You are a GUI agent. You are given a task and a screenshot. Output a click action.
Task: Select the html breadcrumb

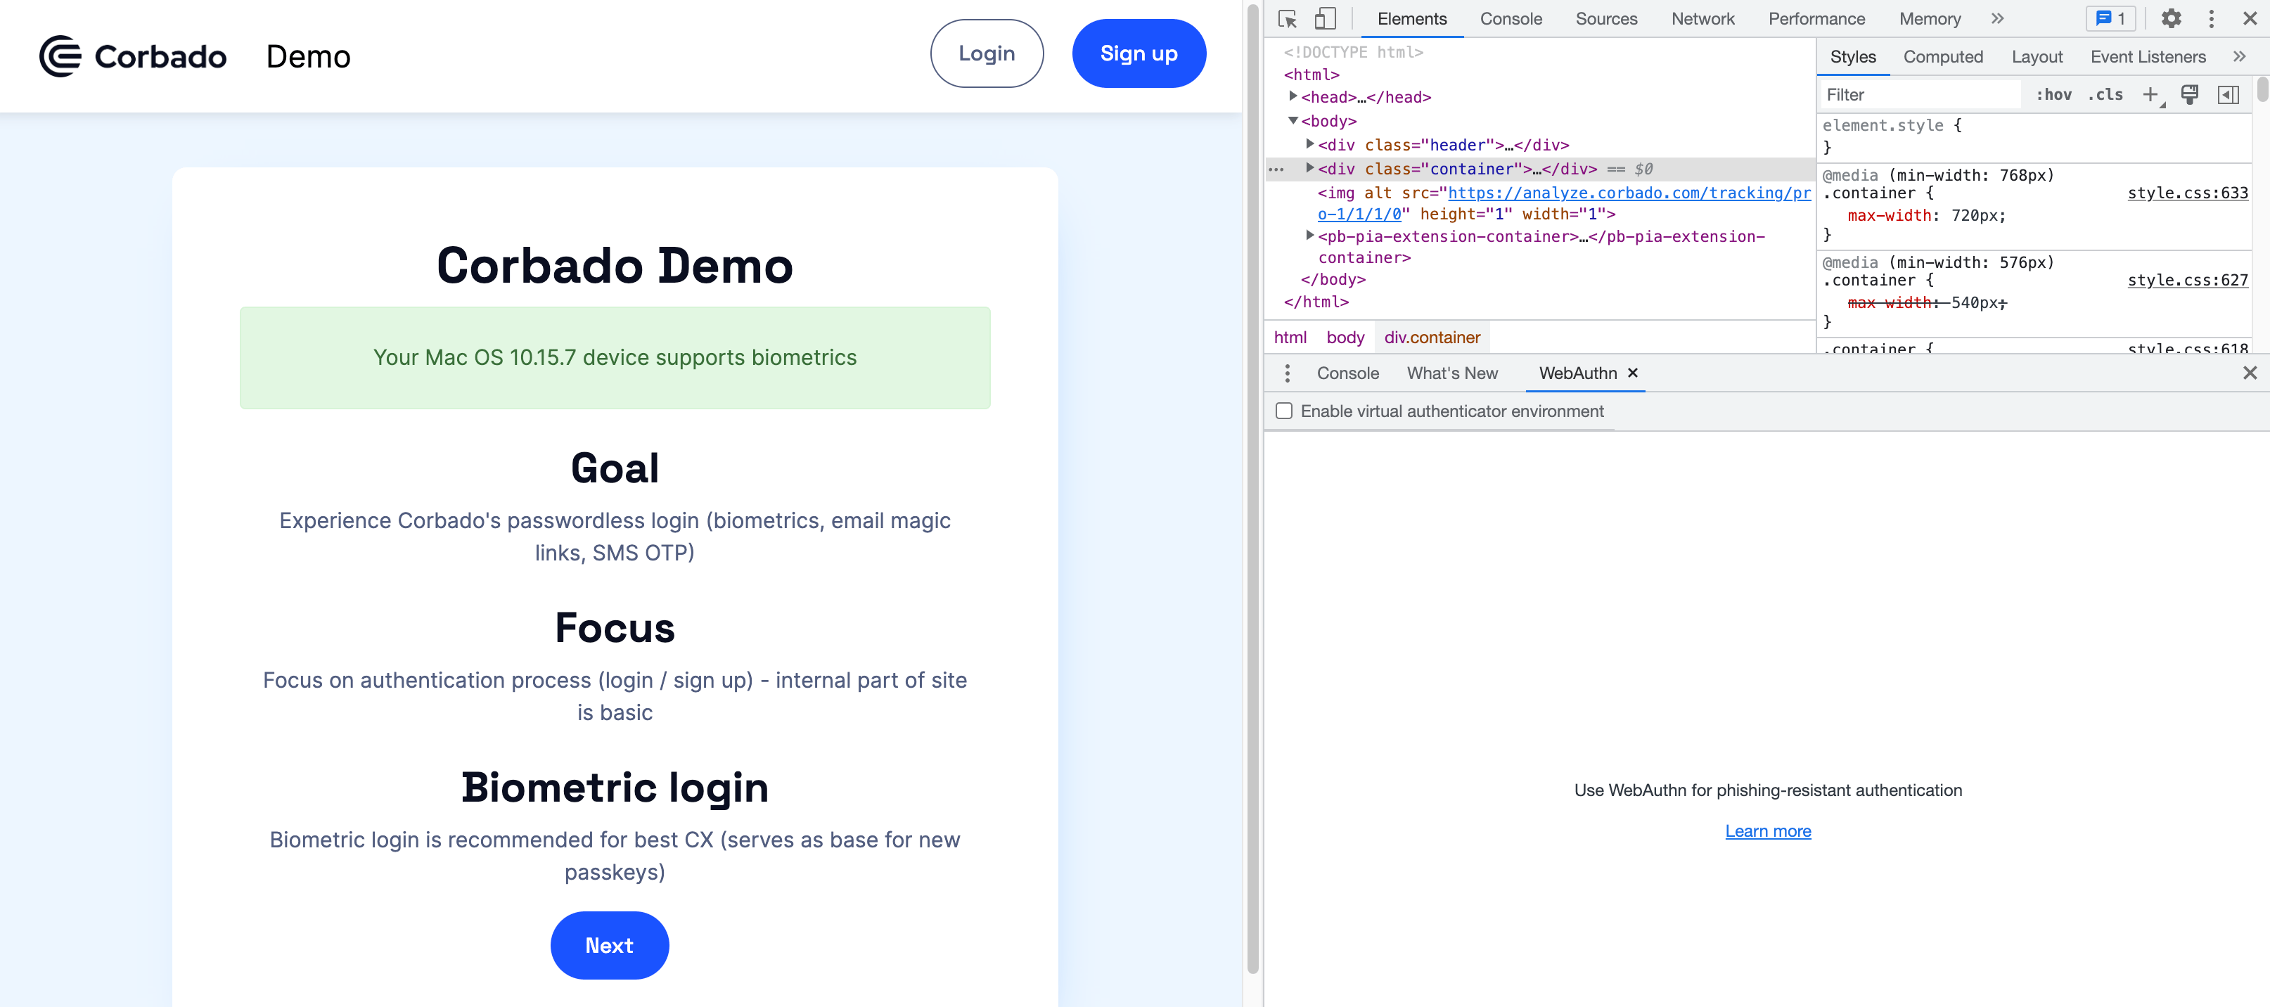pyautogui.click(x=1289, y=338)
